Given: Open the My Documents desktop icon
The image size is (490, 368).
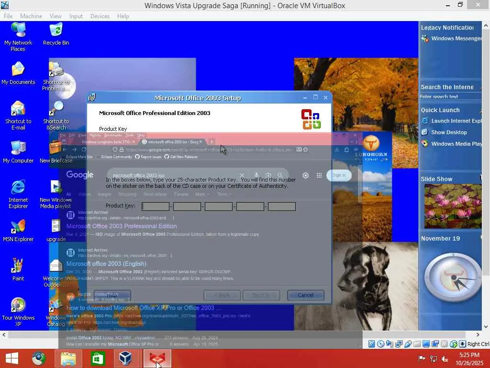Looking at the screenshot, I should [18, 73].
